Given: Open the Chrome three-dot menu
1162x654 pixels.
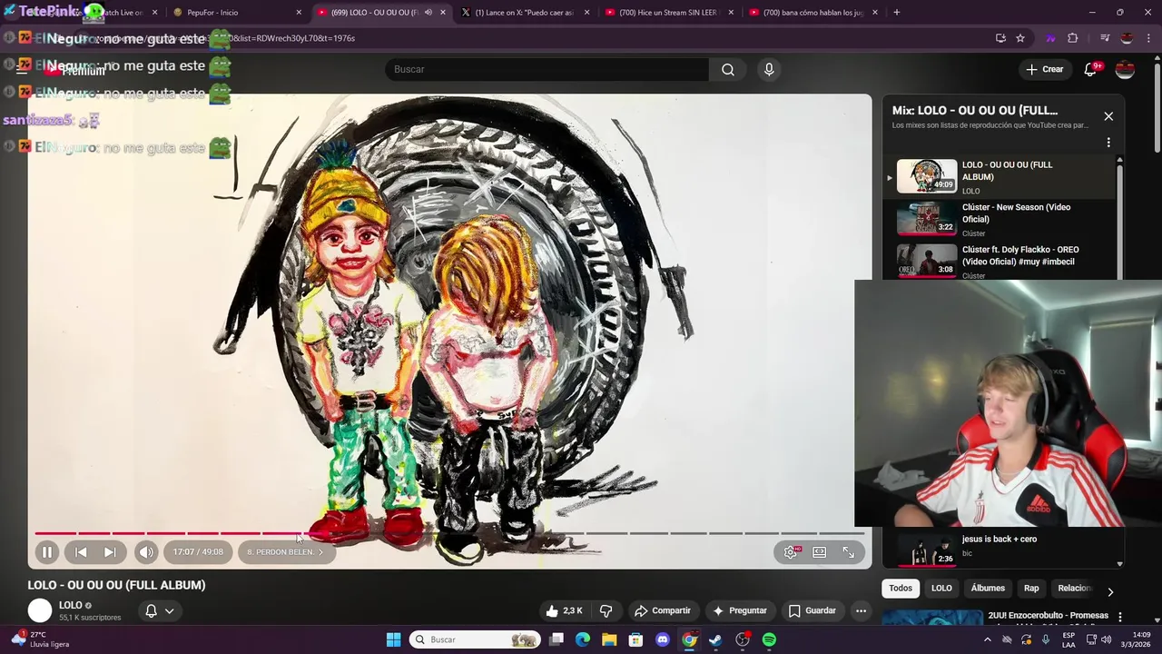Looking at the screenshot, I should pos(1147,38).
